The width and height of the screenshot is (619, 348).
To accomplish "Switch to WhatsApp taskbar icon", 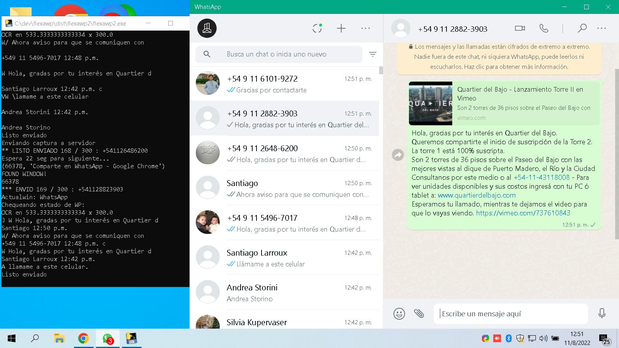I will [x=108, y=339].
